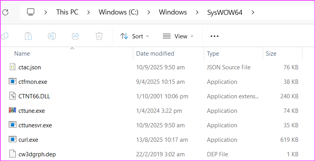This screenshot has height=161, width=315.
Task: Select the cttune.exe file name
Action: click(x=31, y=110)
